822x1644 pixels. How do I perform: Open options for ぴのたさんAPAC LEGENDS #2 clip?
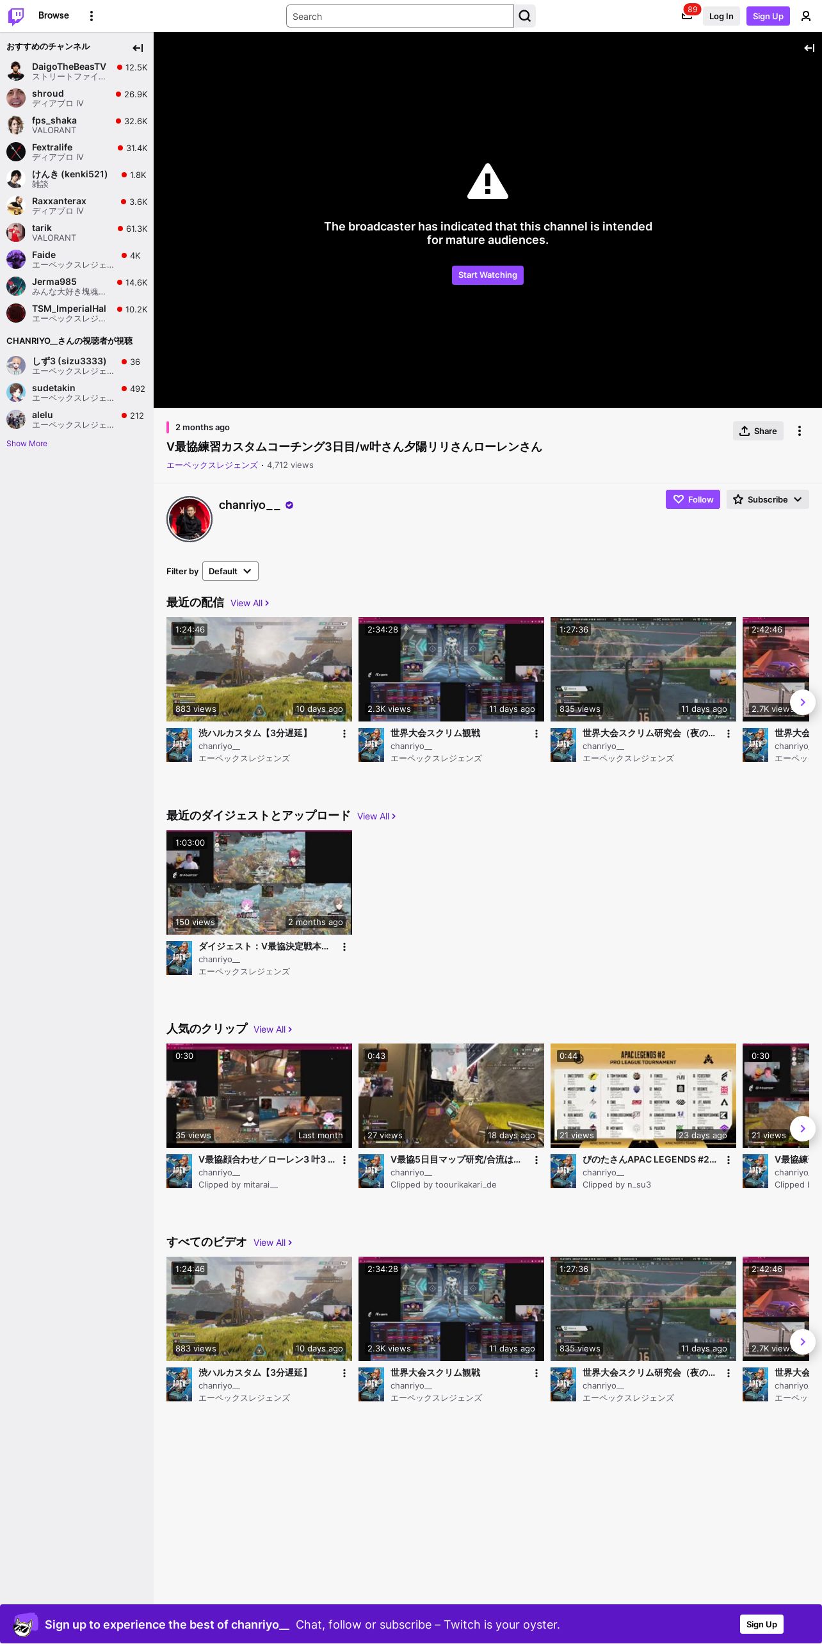point(729,1160)
